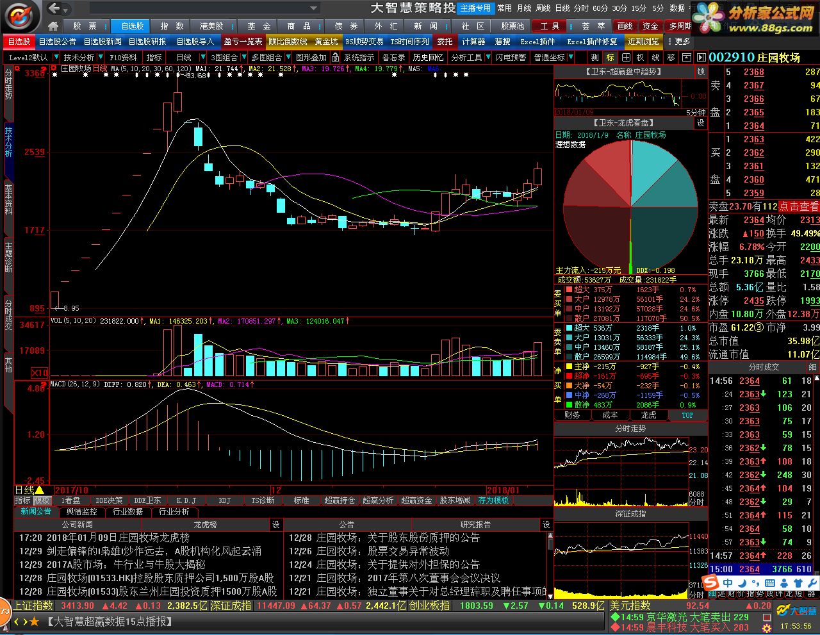The height and width of the screenshot is (635, 820).
Task: Click the pie chart in 龙虎看盘
Action: (632, 206)
